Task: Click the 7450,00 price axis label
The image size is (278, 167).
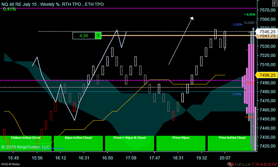Action: tap(267, 119)
